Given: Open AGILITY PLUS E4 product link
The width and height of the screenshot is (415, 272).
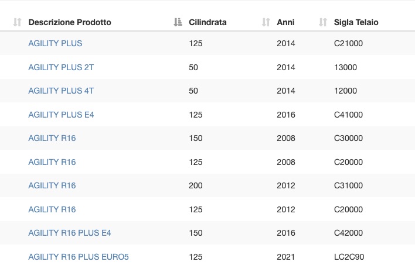Looking at the screenshot, I should (61, 115).
